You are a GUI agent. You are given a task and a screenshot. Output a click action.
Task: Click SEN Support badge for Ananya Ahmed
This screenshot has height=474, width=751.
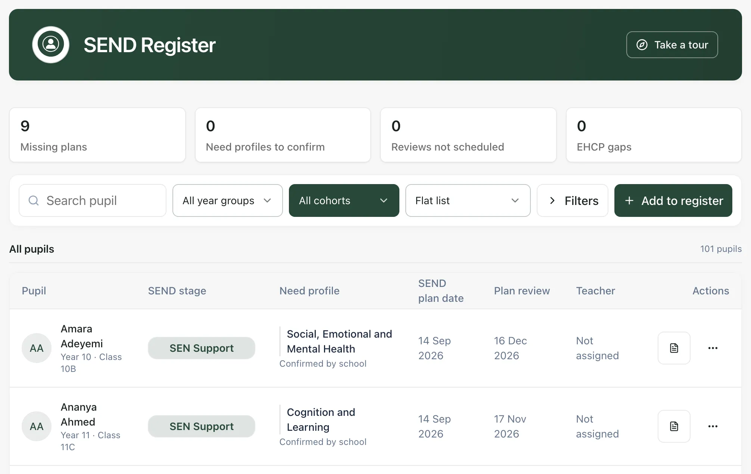coord(202,426)
